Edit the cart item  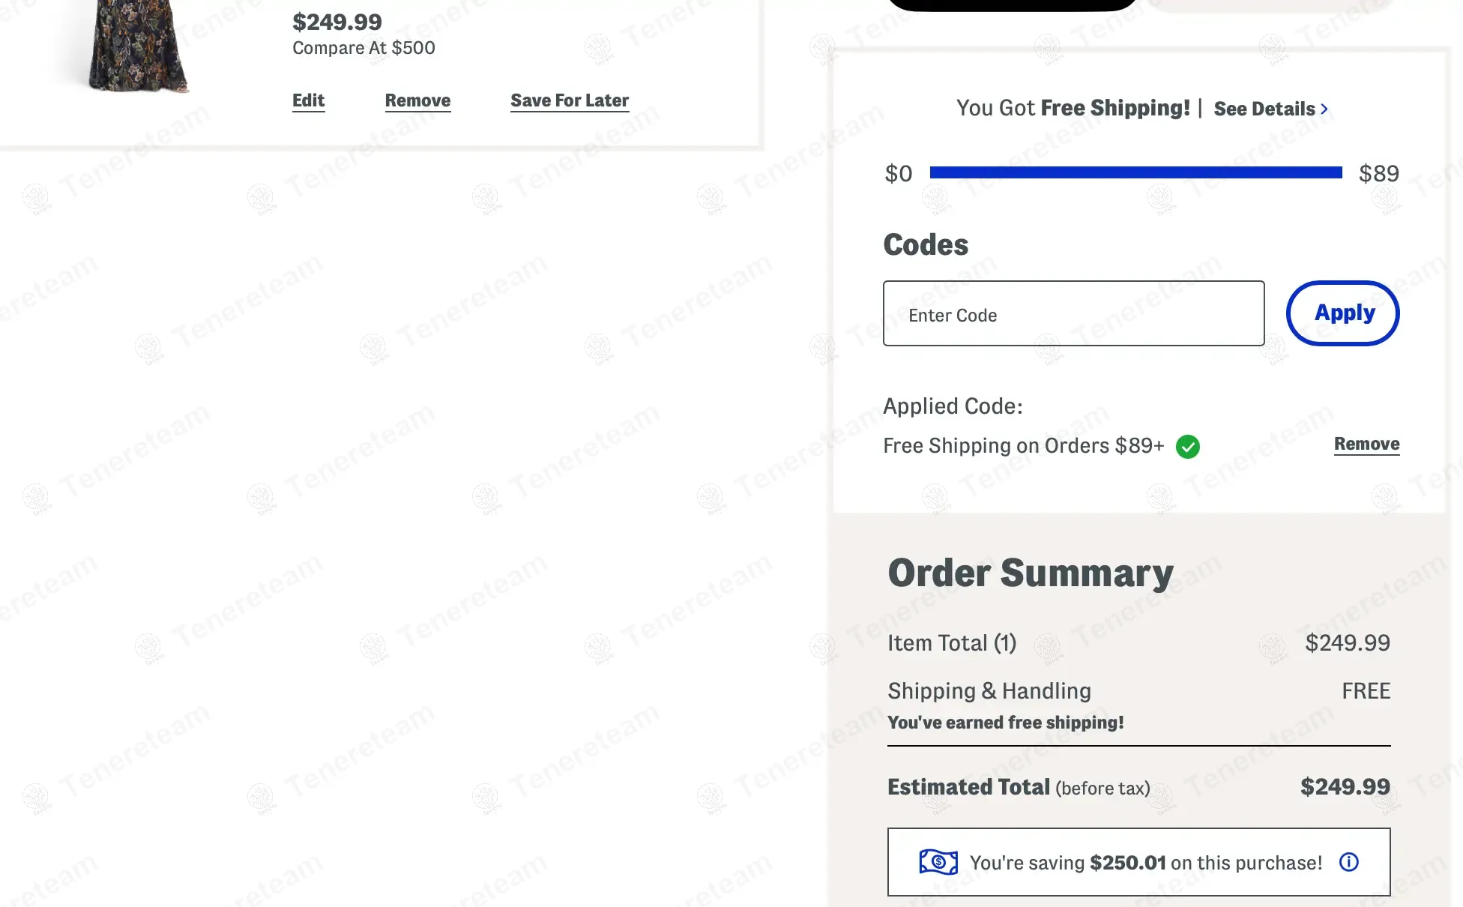308,100
